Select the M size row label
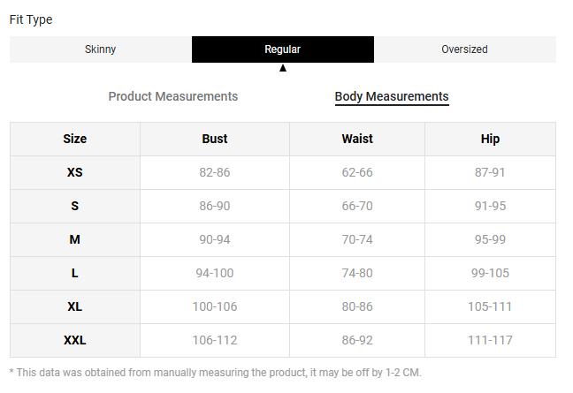Image resolution: width=573 pixels, height=393 pixels. [75, 239]
